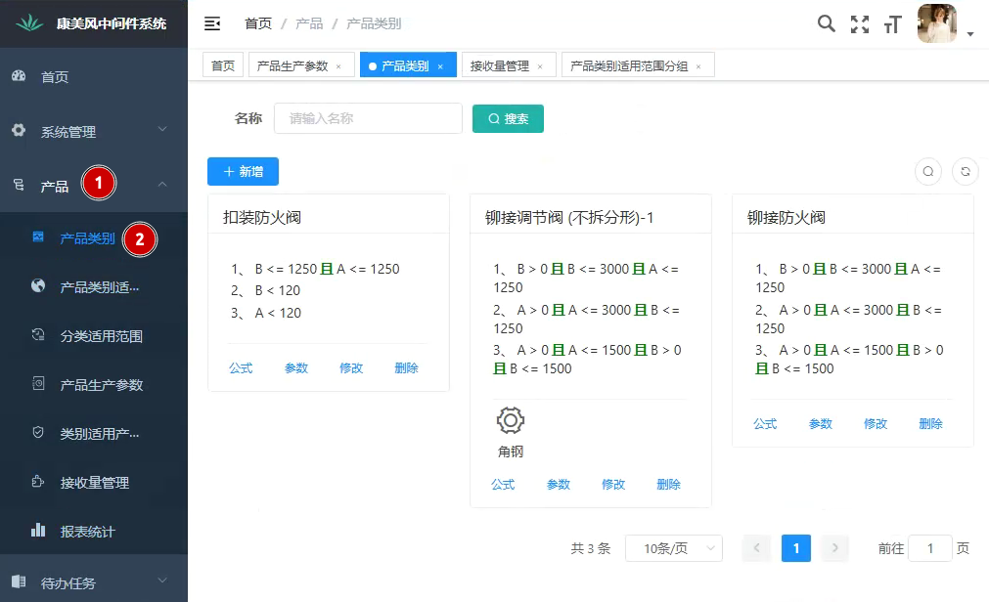Focus the 名称 search input field
This screenshot has width=989, height=602.
coord(368,118)
